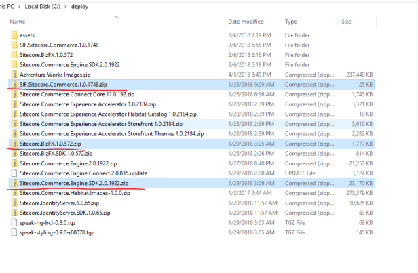
Task: Click the Storefront Themes 1.0.2184.zip archive icon
Action: tap(14, 133)
